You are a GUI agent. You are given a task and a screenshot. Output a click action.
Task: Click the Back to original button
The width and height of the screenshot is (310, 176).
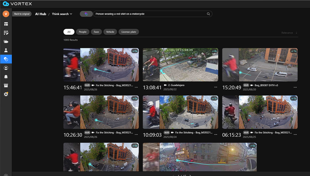pyautogui.click(x=22, y=14)
